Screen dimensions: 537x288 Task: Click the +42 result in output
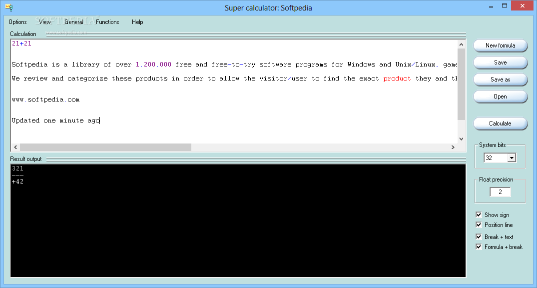click(18, 181)
